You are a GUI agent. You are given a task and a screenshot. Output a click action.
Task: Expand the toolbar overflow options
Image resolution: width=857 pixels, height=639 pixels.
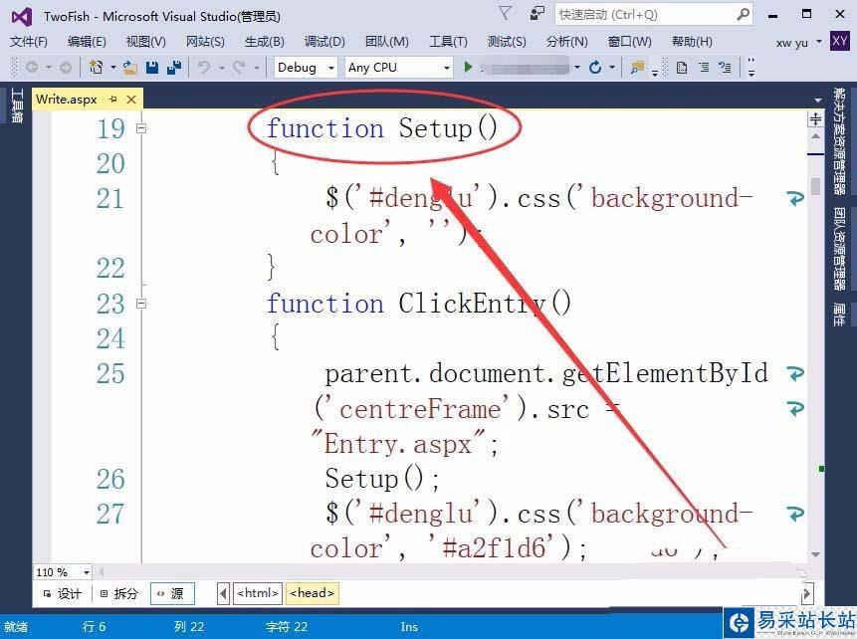coord(751,68)
